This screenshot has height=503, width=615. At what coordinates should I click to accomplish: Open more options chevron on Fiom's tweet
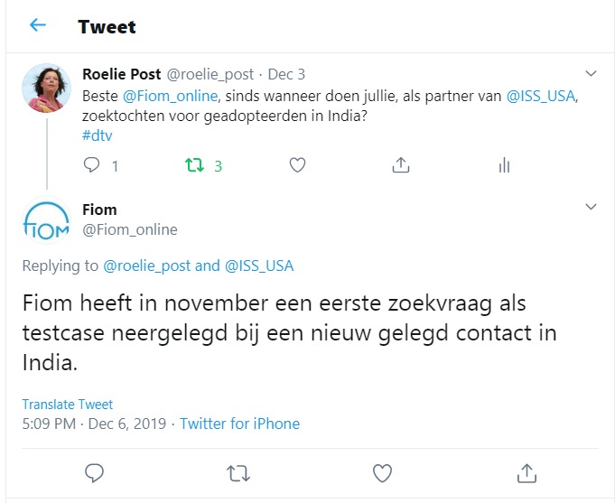[x=591, y=208]
